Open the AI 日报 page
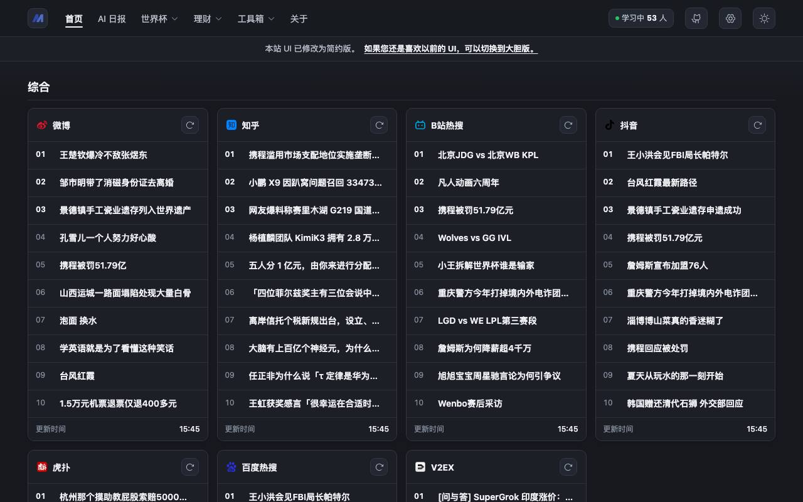The width and height of the screenshot is (803, 502). [x=112, y=19]
